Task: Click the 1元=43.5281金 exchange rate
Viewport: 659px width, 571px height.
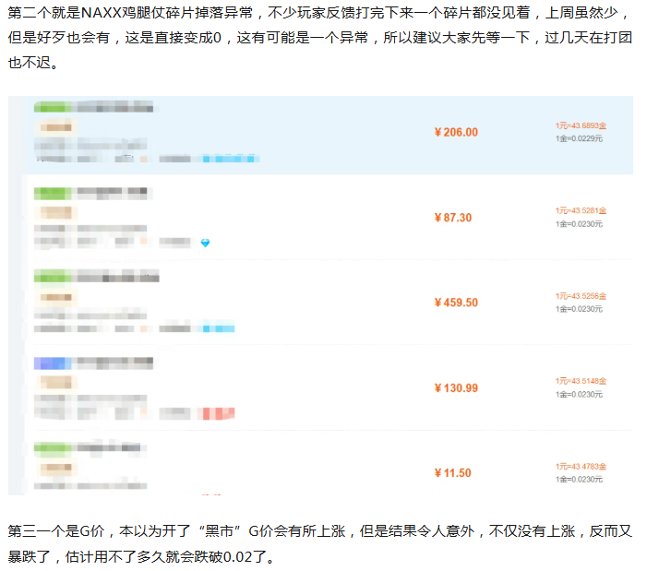Action: point(581,210)
